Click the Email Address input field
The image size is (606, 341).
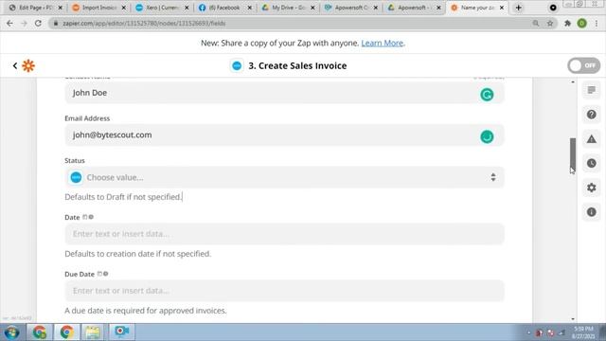click(x=284, y=135)
